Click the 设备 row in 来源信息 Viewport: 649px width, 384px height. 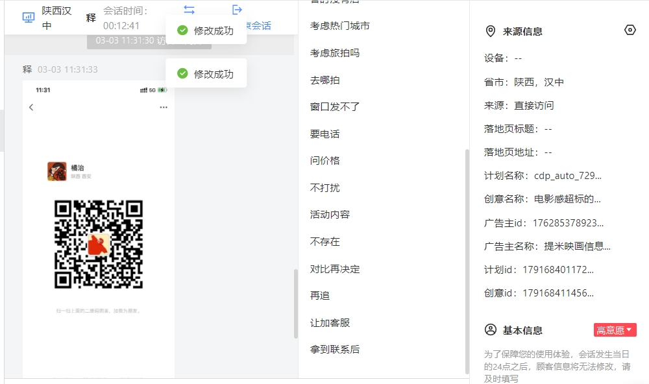coord(503,58)
